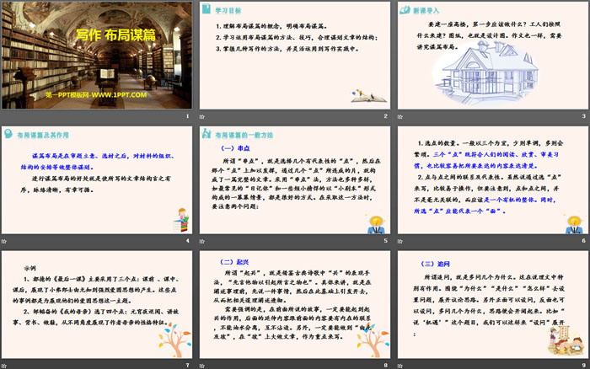Viewport: 590px width, 369px height.
Task: Click the slide number 1 label
Action: 187,116
